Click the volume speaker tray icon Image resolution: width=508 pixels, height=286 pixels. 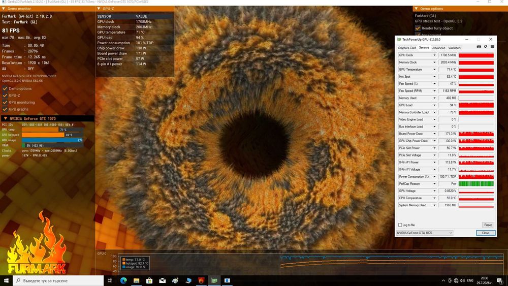point(462,280)
